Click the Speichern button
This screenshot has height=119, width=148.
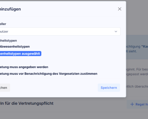tap(109, 88)
